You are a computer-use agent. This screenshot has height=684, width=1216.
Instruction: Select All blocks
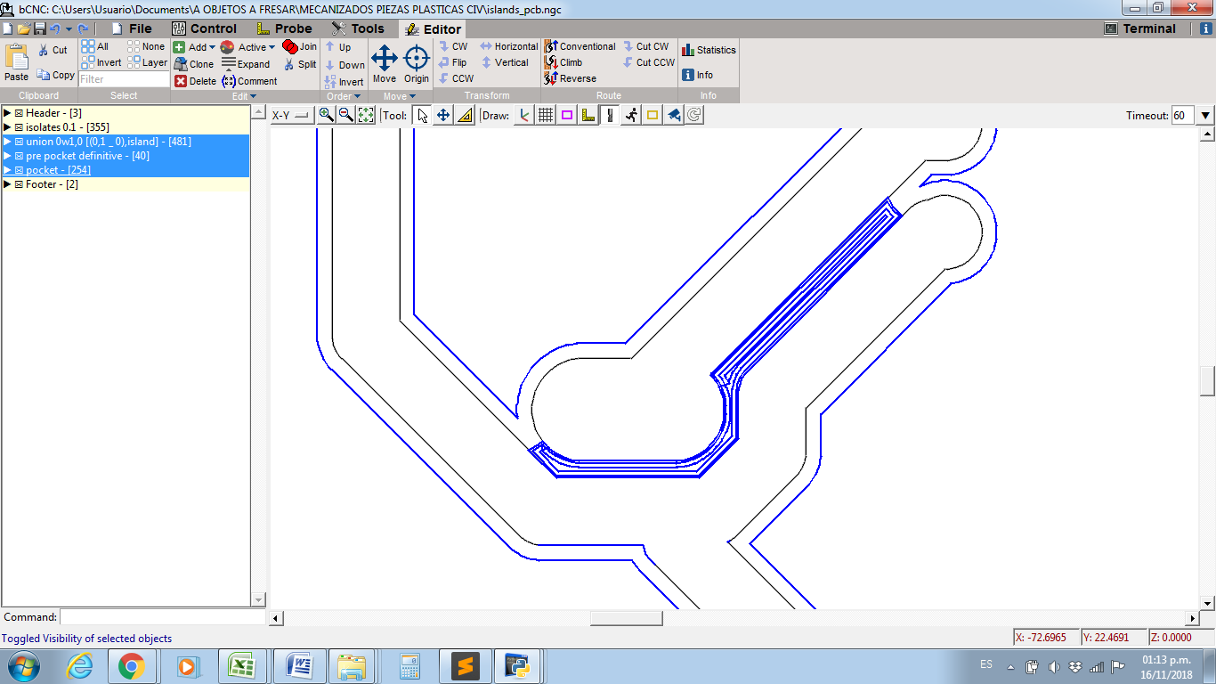(x=95, y=46)
